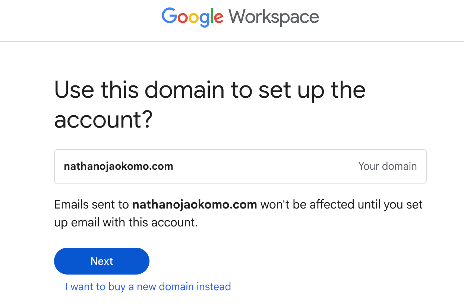Click the Google Workspace logo
The image size is (464, 307).
click(x=240, y=17)
